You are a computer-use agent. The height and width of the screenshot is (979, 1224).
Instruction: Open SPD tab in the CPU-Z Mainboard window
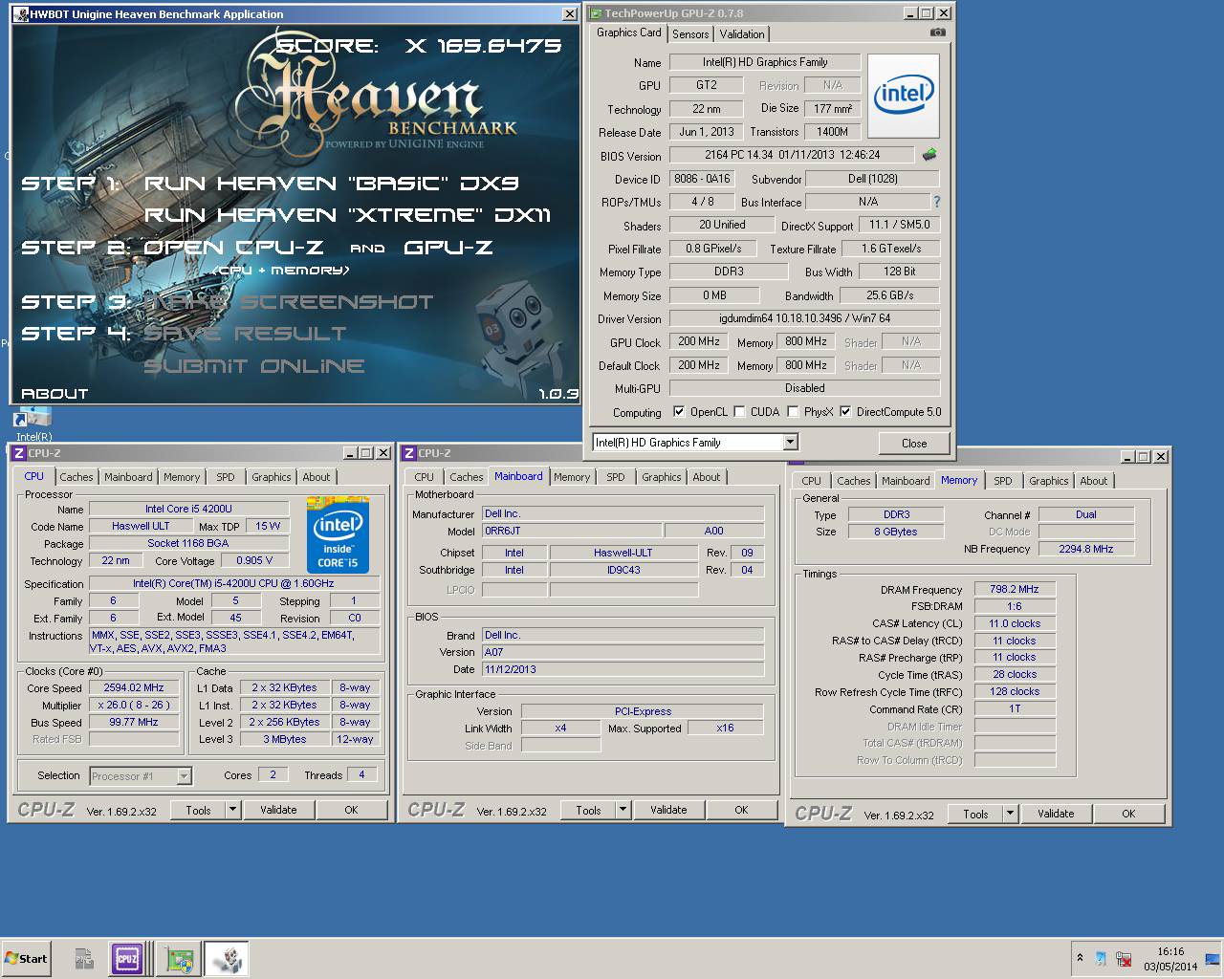click(x=616, y=477)
